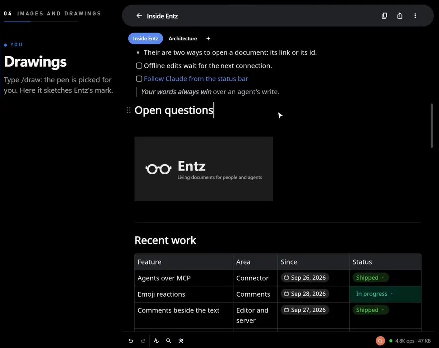Screen dimensions: 439x348
Task: Click the redo icon in bottom toolbar
Action: 143,341
